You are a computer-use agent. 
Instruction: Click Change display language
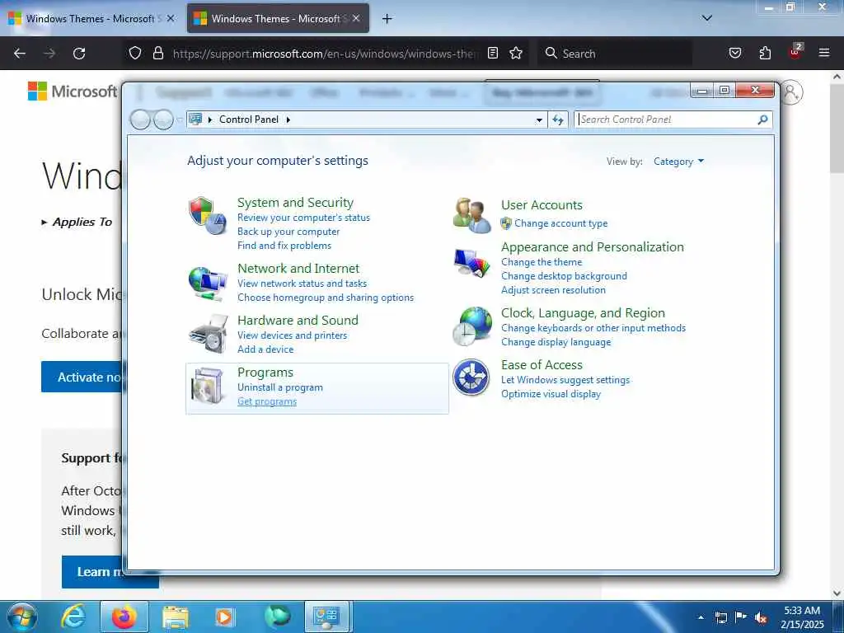coord(556,342)
